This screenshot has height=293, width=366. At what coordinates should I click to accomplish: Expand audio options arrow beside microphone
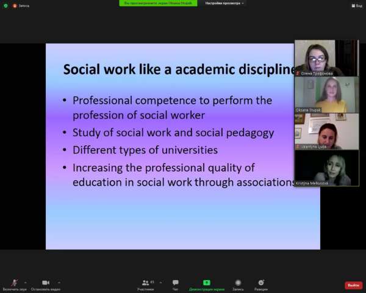point(25,282)
